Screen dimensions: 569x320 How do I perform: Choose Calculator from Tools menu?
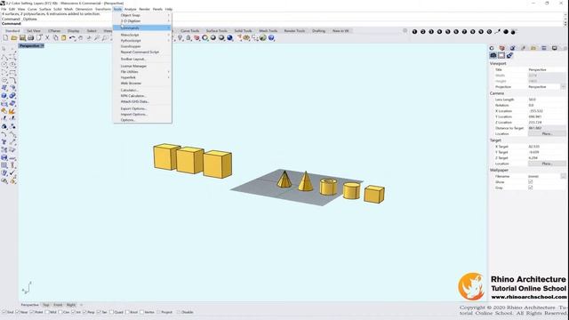142,90
